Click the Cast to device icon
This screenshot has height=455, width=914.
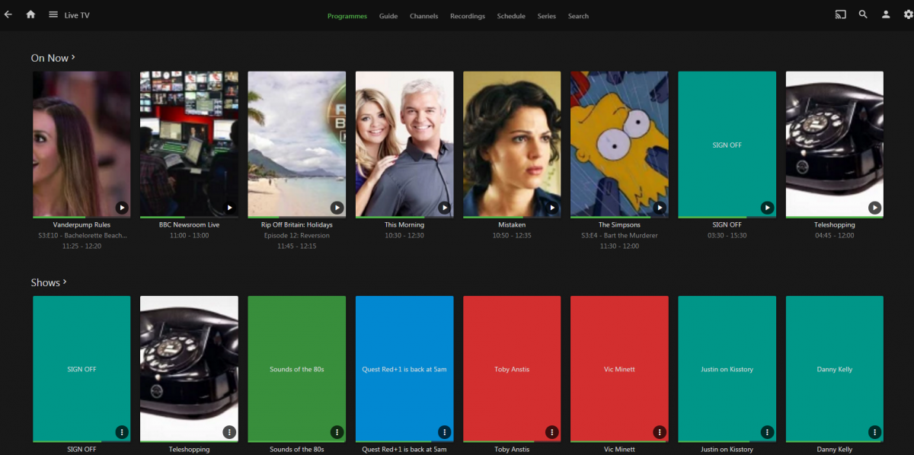(x=841, y=14)
